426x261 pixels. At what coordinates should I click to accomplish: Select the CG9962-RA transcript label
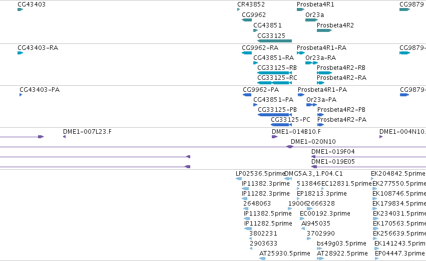(260, 48)
